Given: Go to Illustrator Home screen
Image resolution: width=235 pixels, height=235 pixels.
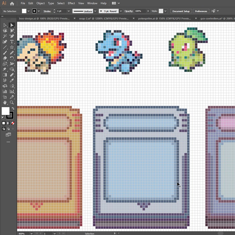Looking at the screenshot, I should point(12,3).
